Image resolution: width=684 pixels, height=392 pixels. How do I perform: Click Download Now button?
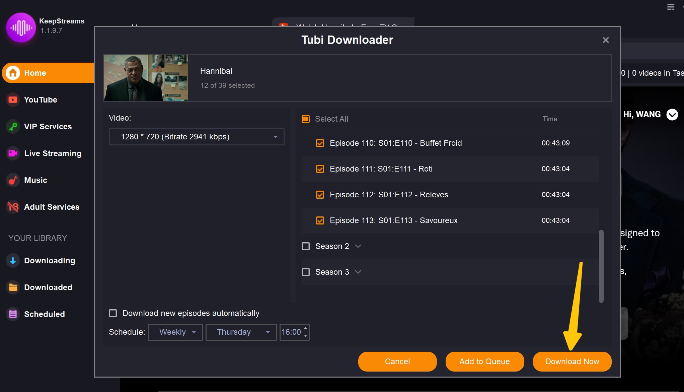572,362
